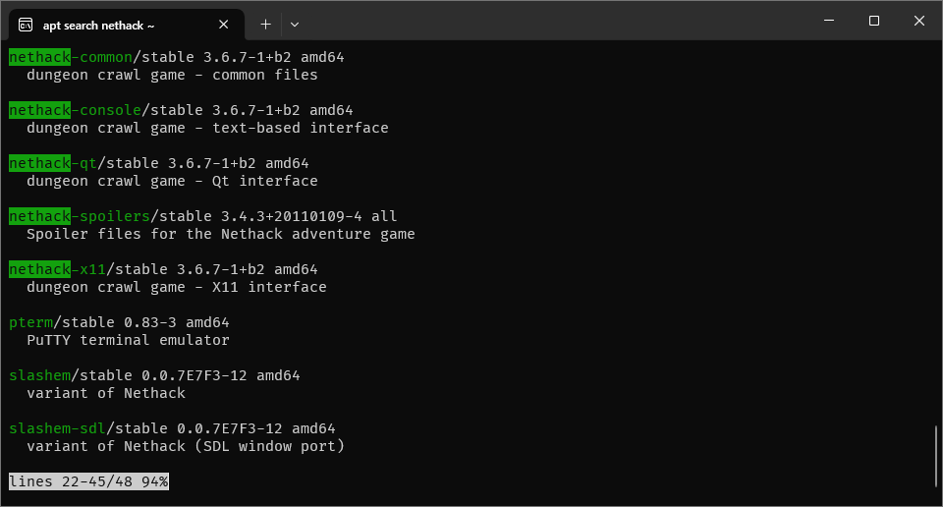This screenshot has height=507, width=943.
Task: Click the 'Spoiler files for the Nethack' description
Action: point(220,234)
